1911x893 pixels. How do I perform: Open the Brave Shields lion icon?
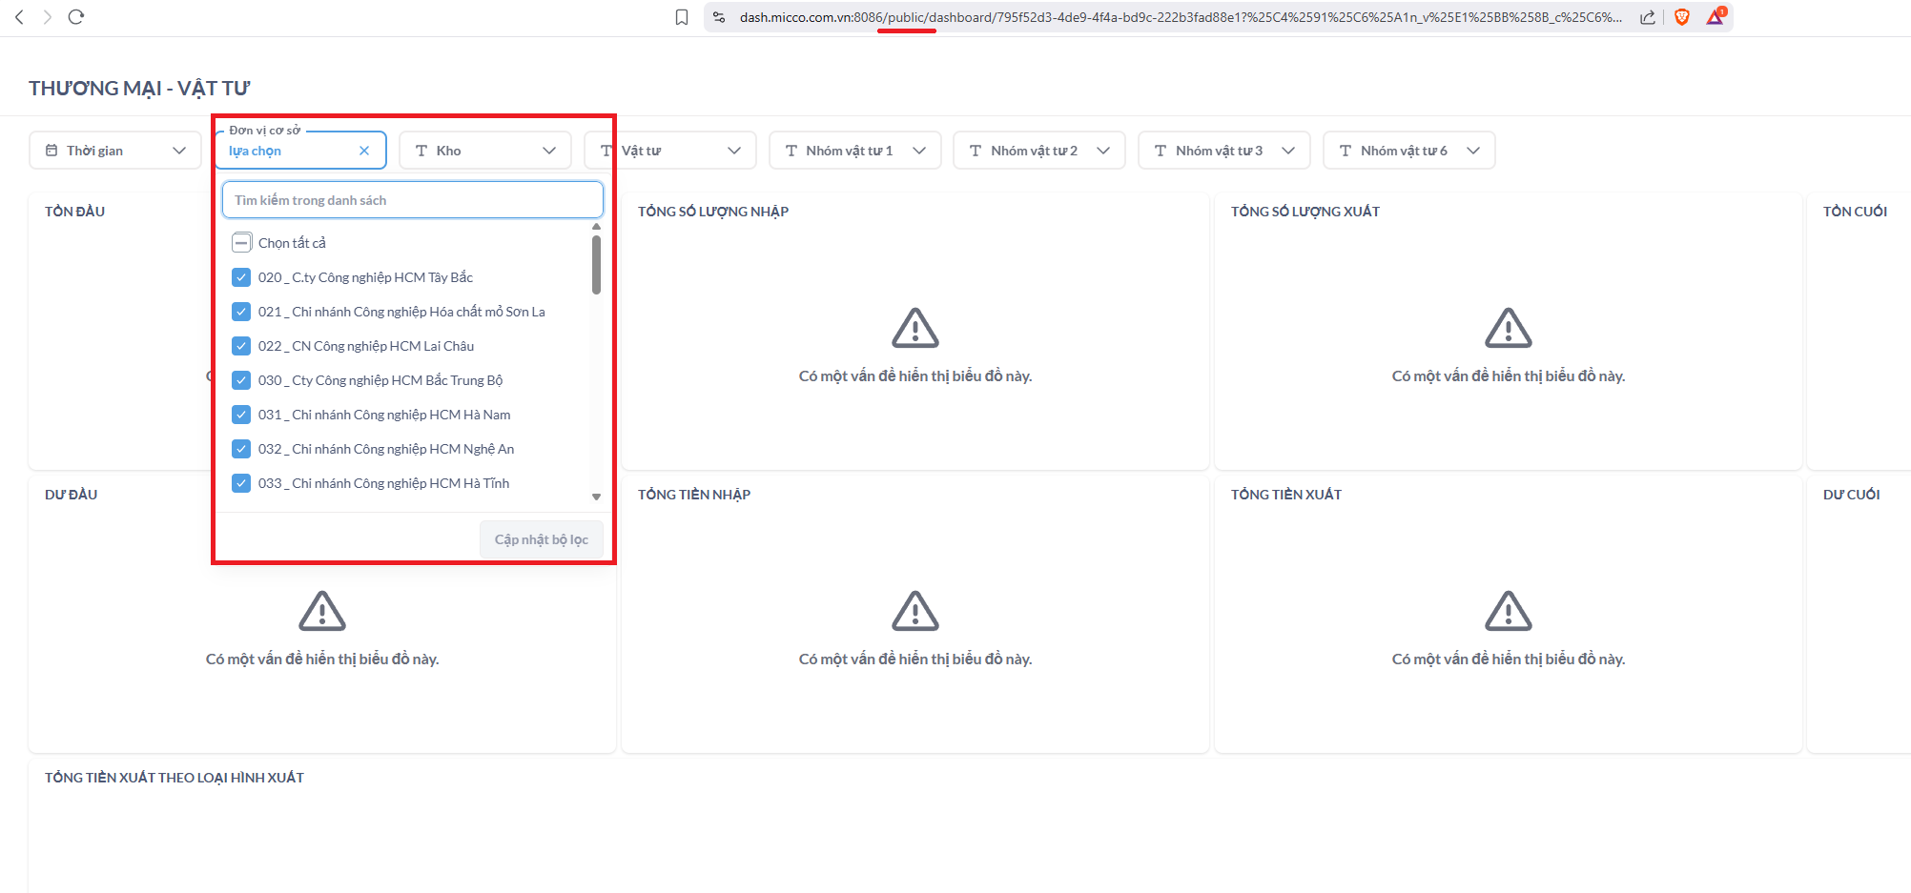pyautogui.click(x=1682, y=17)
